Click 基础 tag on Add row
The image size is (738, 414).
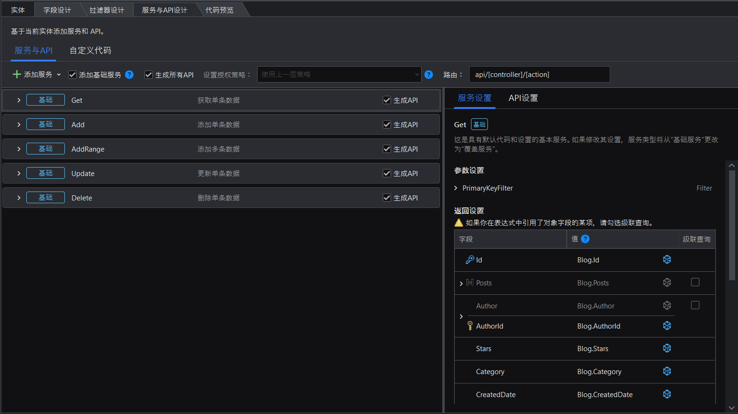46,124
